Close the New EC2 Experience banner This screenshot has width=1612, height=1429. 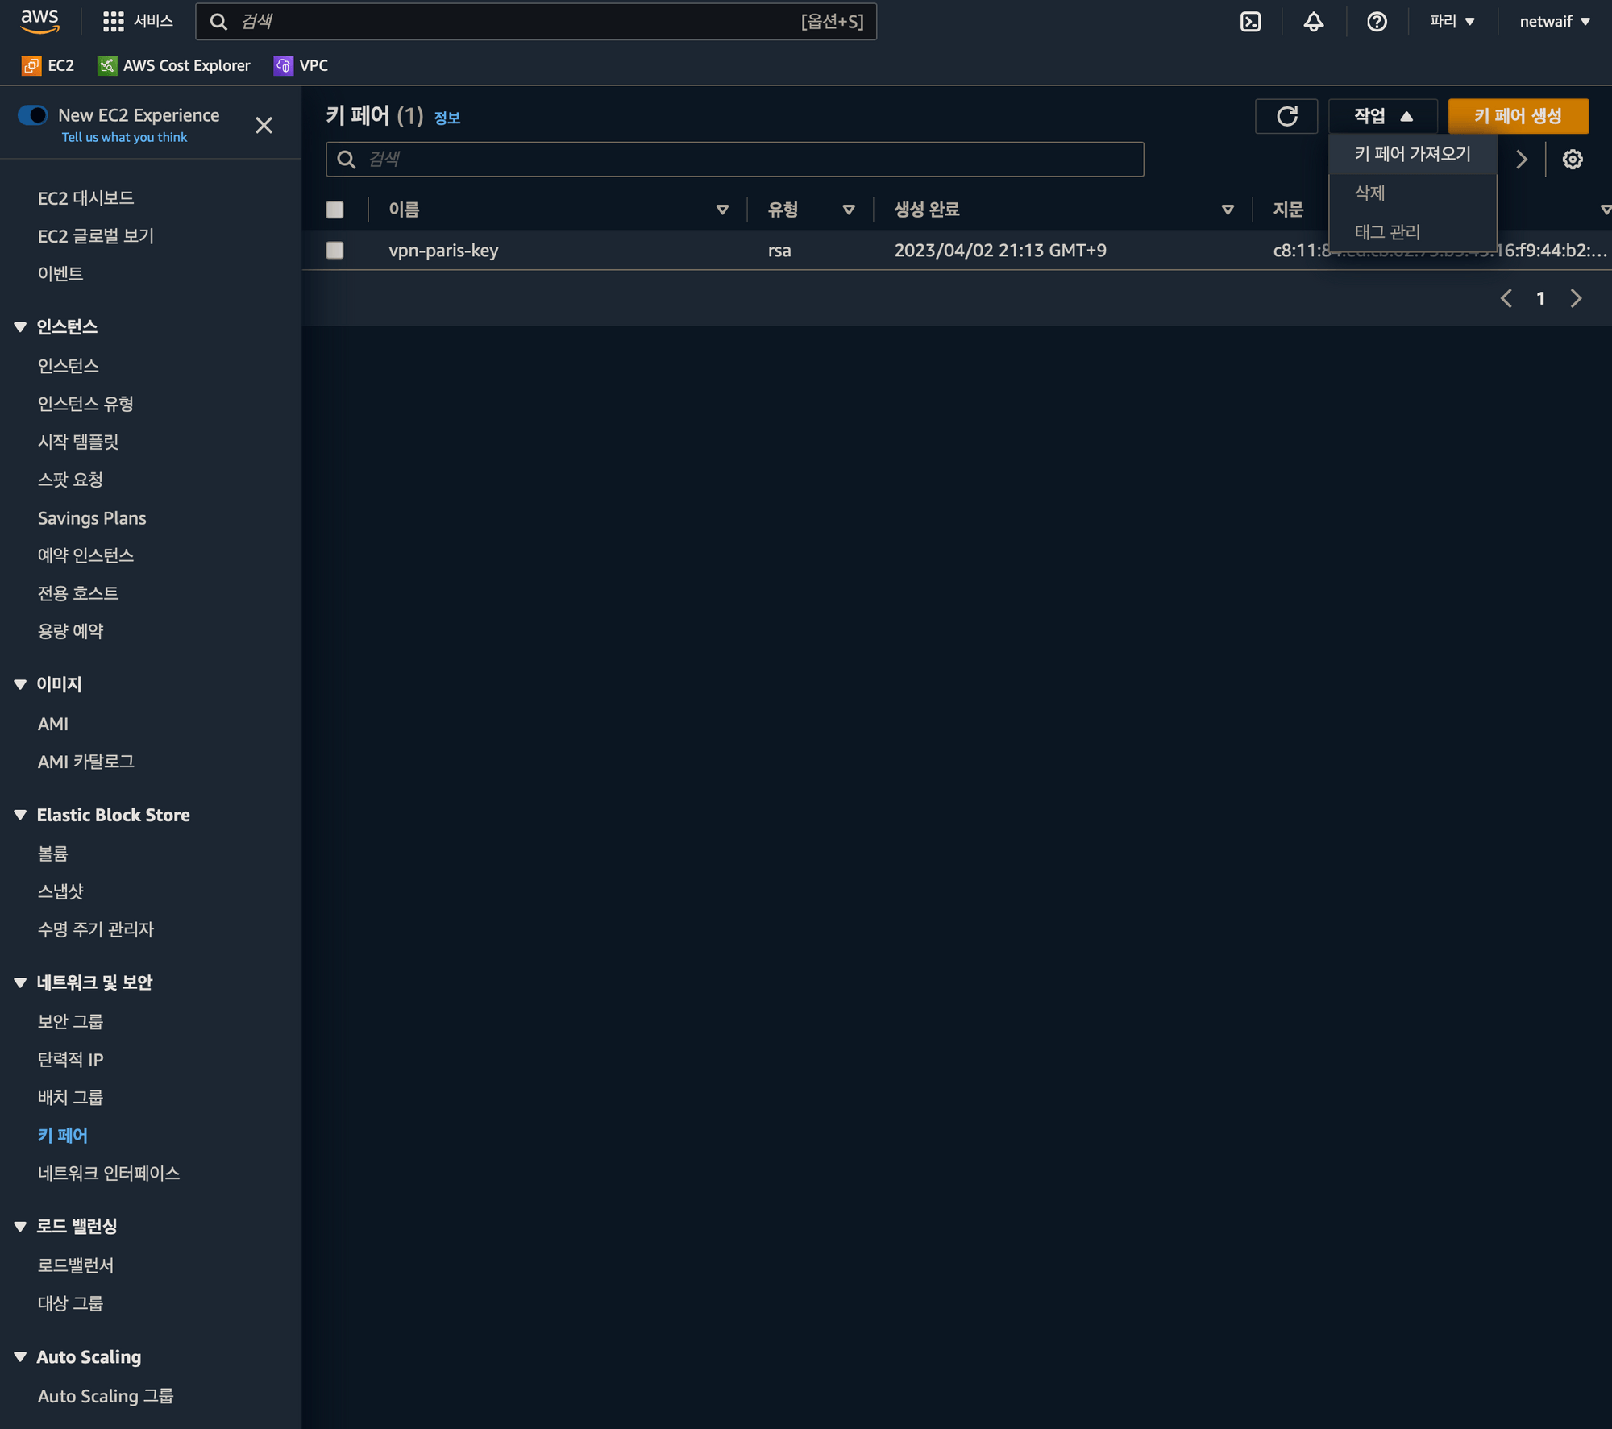click(x=264, y=126)
